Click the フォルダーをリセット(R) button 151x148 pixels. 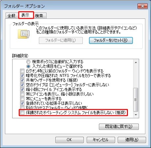click(x=111, y=40)
